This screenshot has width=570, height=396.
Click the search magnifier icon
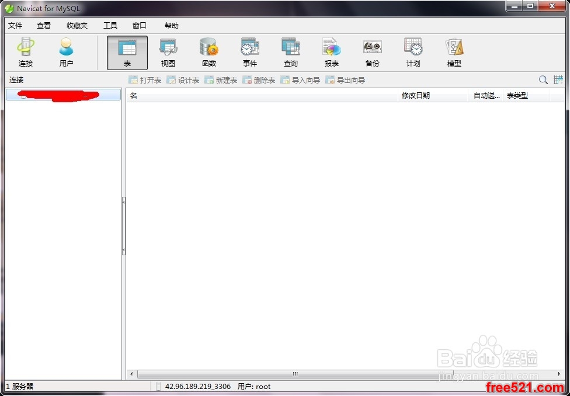[543, 80]
